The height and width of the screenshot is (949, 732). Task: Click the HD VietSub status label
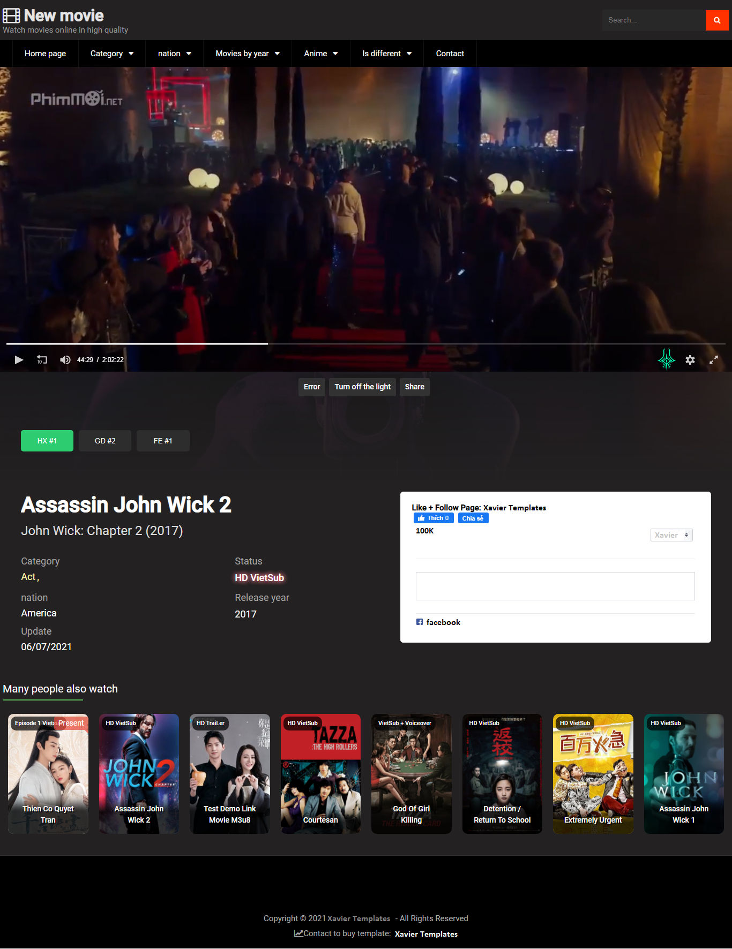click(259, 578)
